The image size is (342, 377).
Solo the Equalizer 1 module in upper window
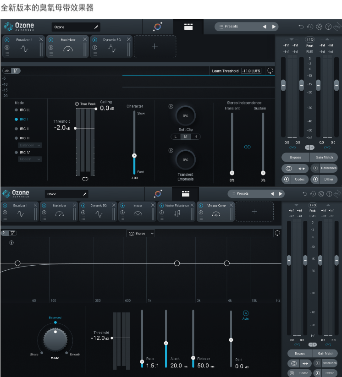pos(7,47)
